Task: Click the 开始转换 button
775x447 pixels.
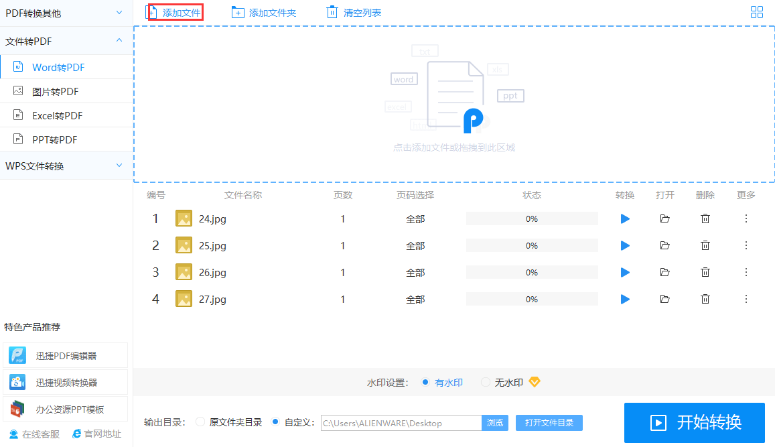Action: coord(695,422)
